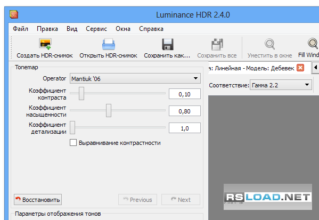Click the detail factor slider handle
This screenshot has width=319, height=220.
[72, 128]
